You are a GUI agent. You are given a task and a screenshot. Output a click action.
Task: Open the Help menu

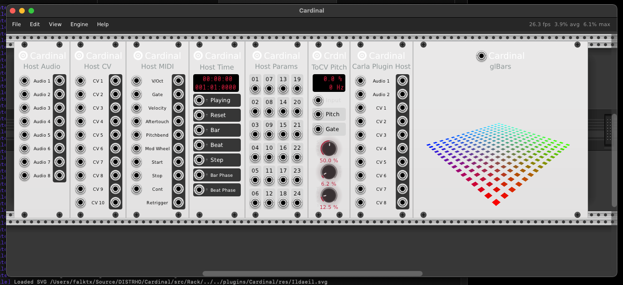click(103, 24)
